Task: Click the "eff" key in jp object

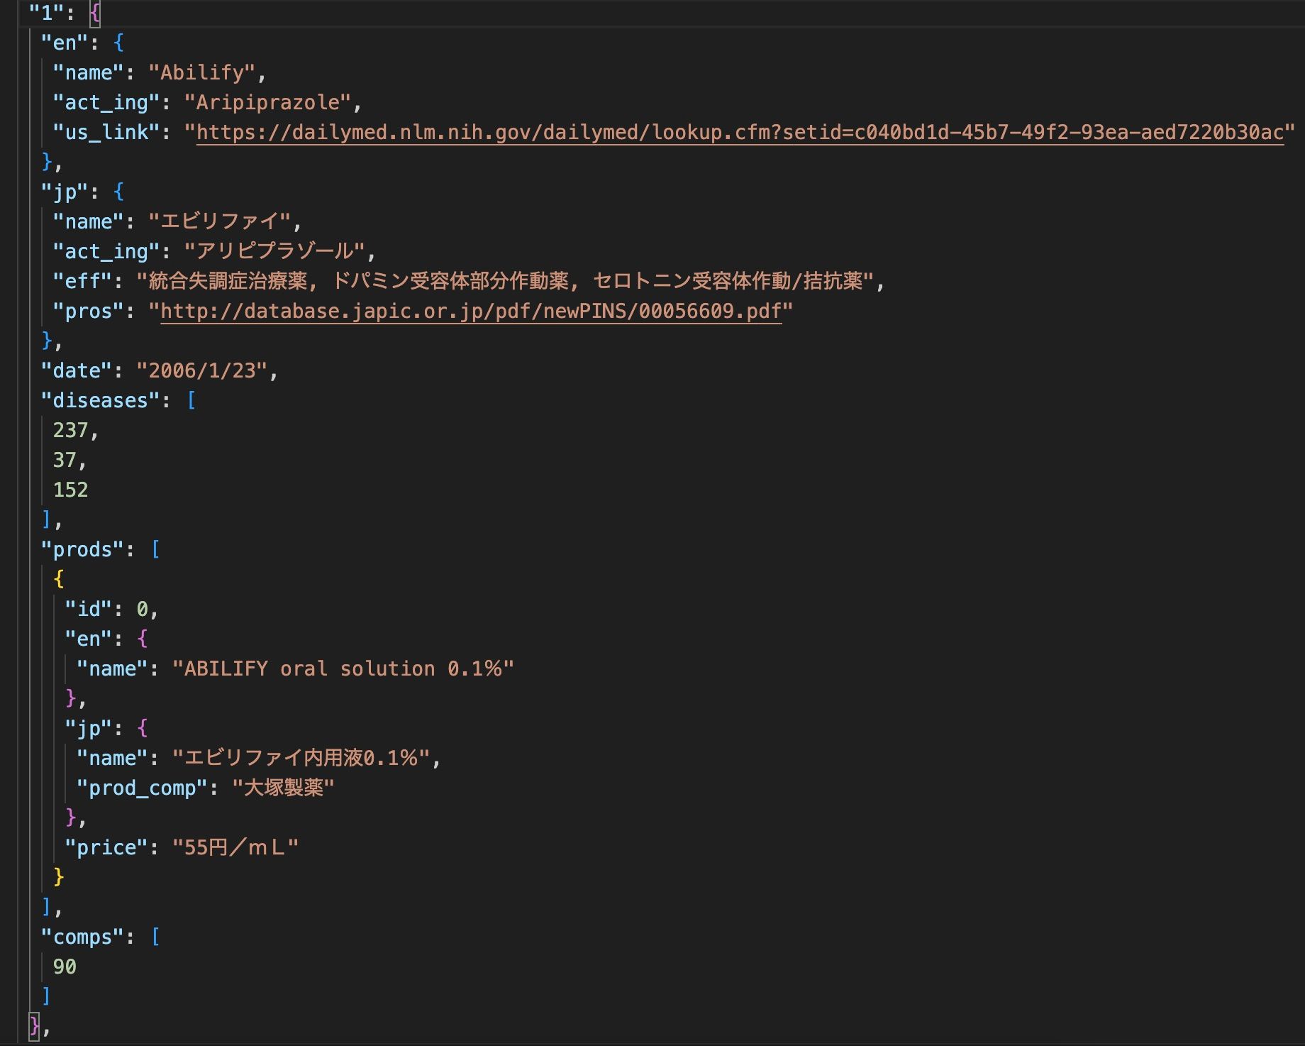Action: [x=82, y=282]
